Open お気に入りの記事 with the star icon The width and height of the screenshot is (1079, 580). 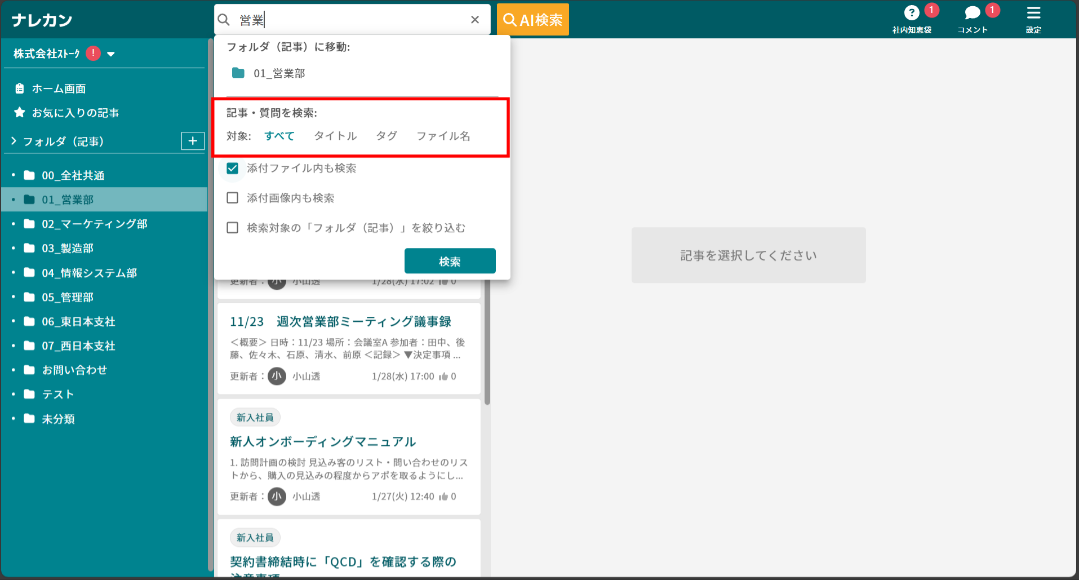click(x=19, y=112)
